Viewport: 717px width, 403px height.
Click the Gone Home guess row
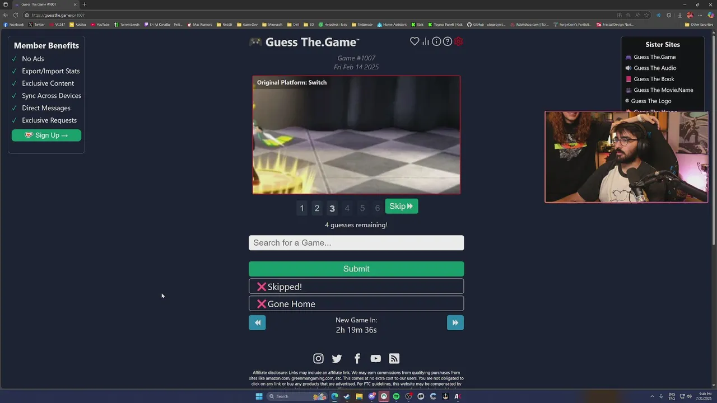tap(356, 304)
